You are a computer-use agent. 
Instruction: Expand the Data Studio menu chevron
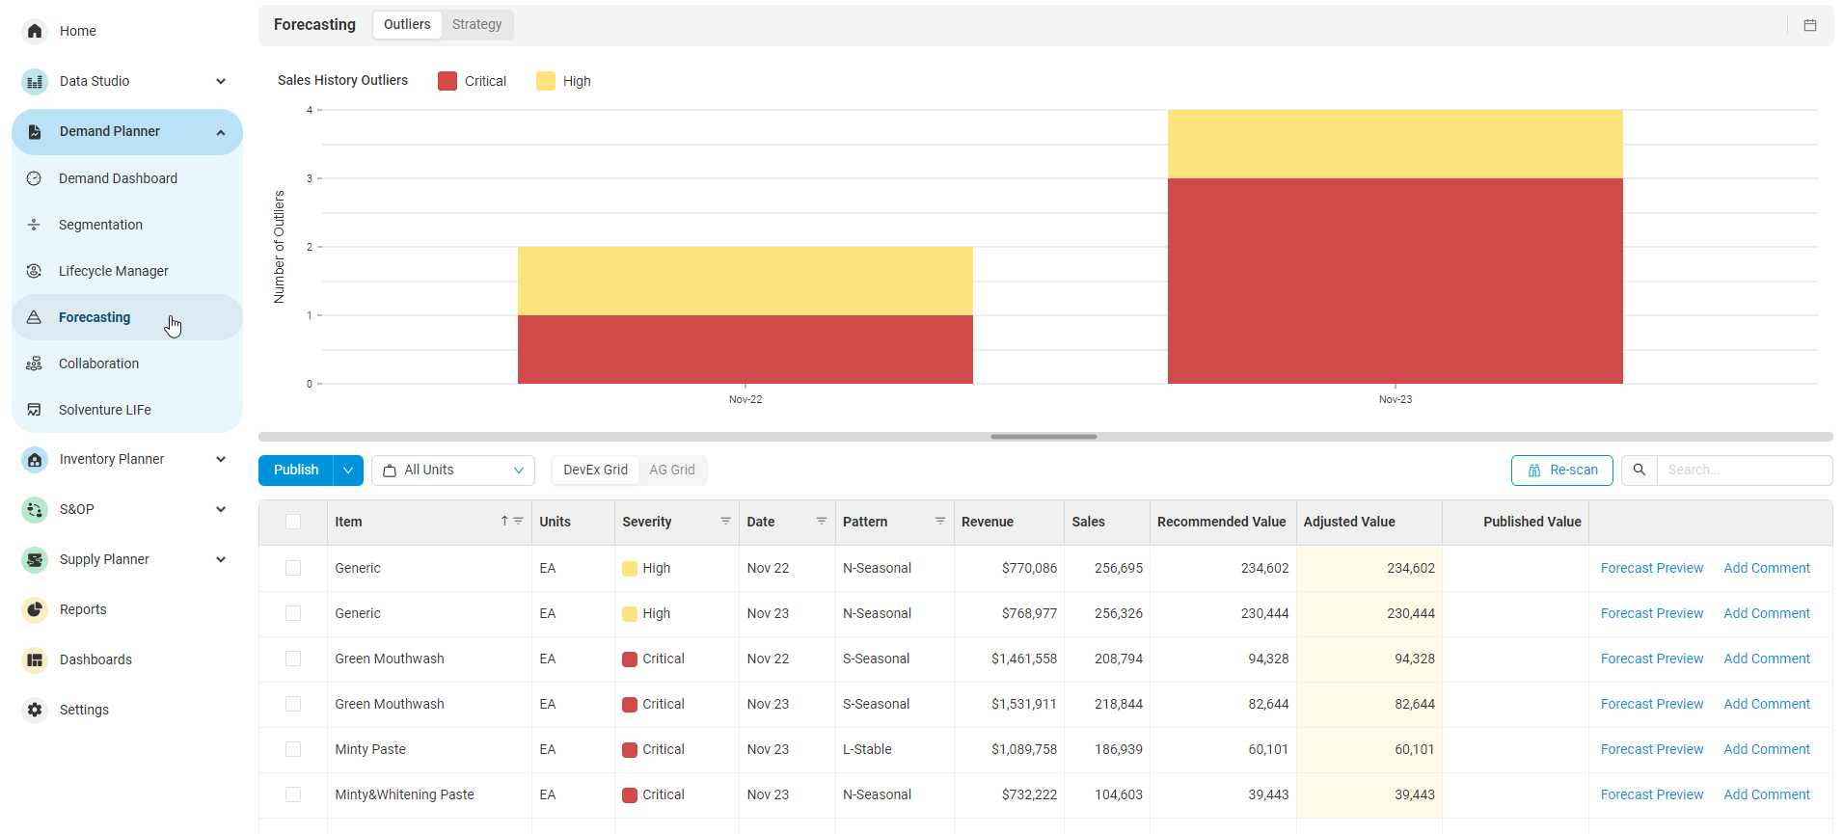[x=221, y=81]
